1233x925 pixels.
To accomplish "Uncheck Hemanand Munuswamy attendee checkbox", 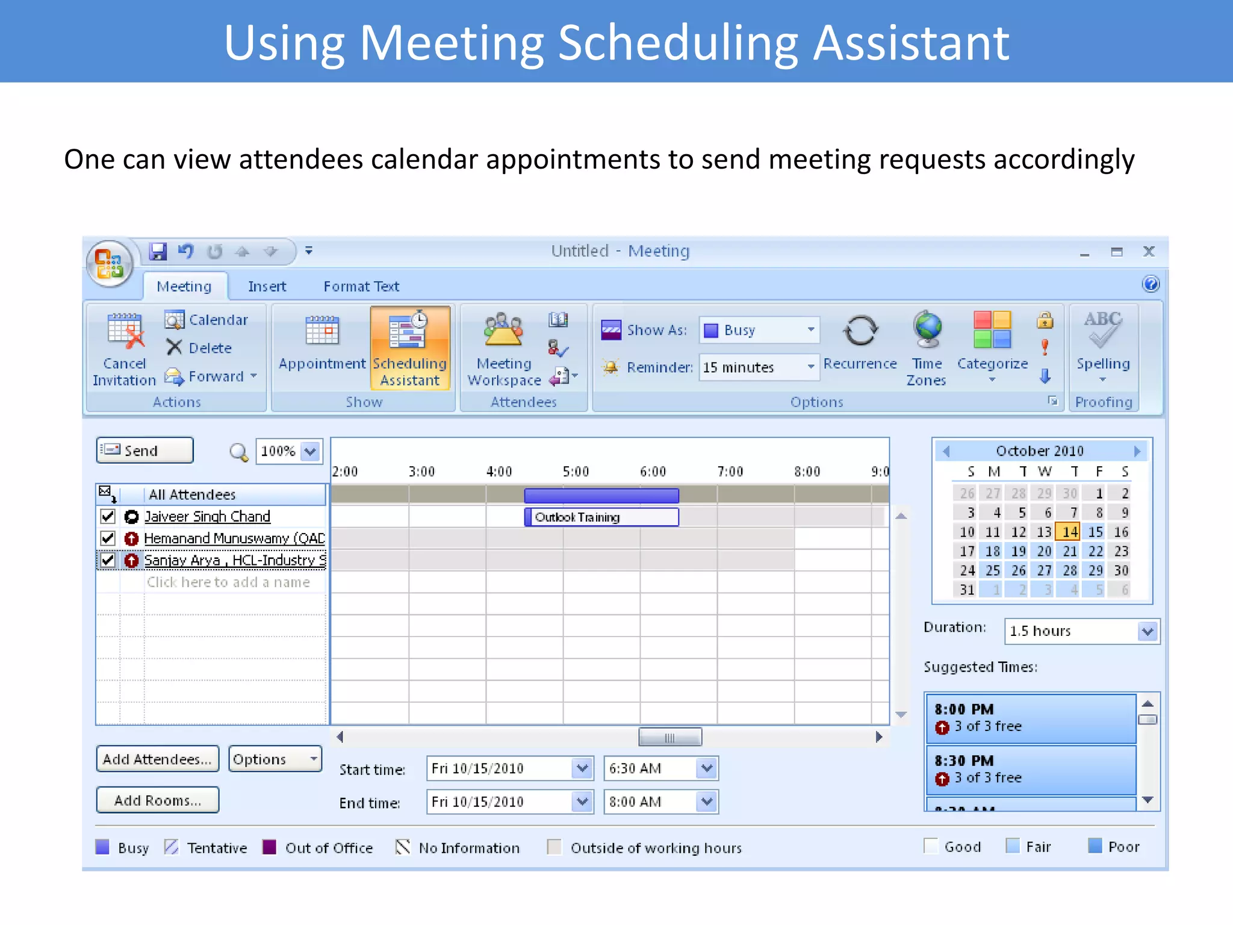I will pyautogui.click(x=108, y=538).
